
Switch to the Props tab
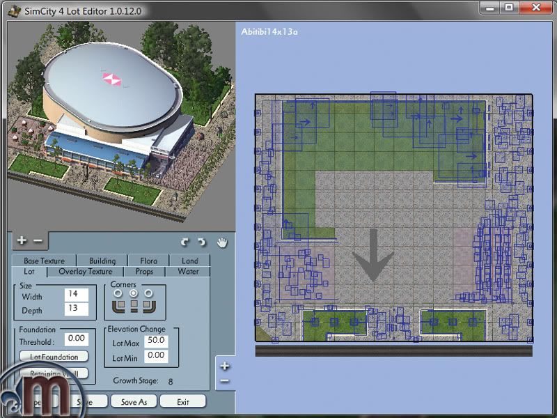coord(144,272)
